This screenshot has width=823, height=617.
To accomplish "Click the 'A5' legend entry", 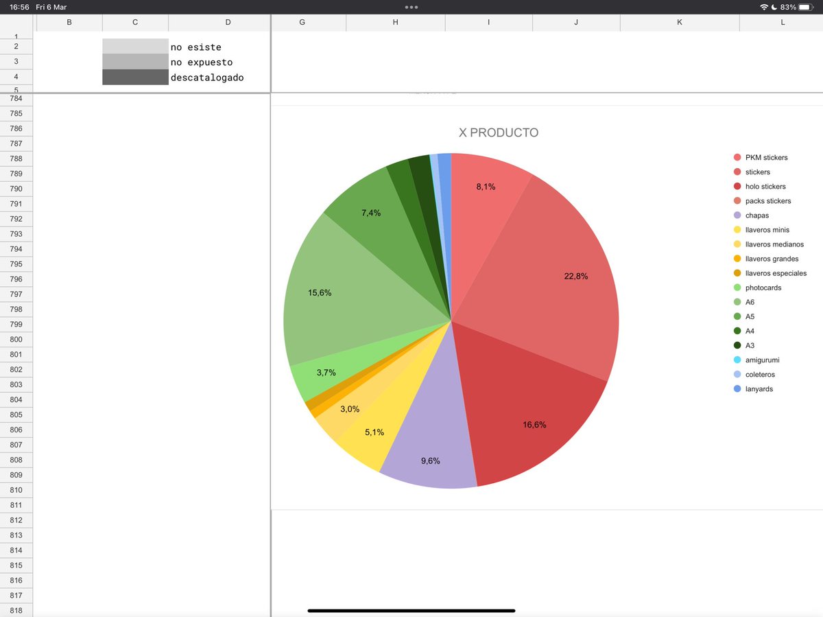I will pyautogui.click(x=744, y=317).
